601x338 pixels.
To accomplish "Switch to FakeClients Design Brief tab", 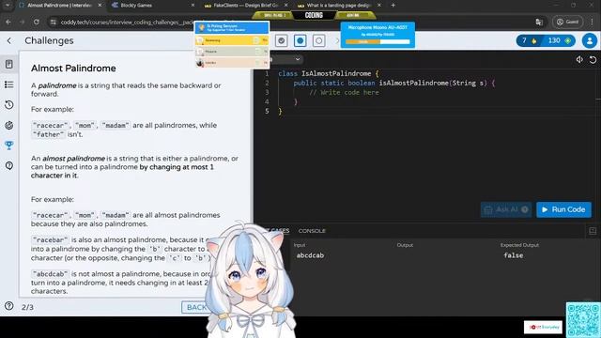I will [245, 6].
